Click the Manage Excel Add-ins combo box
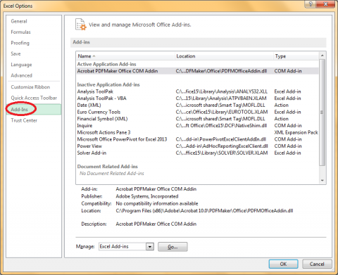 point(126,247)
